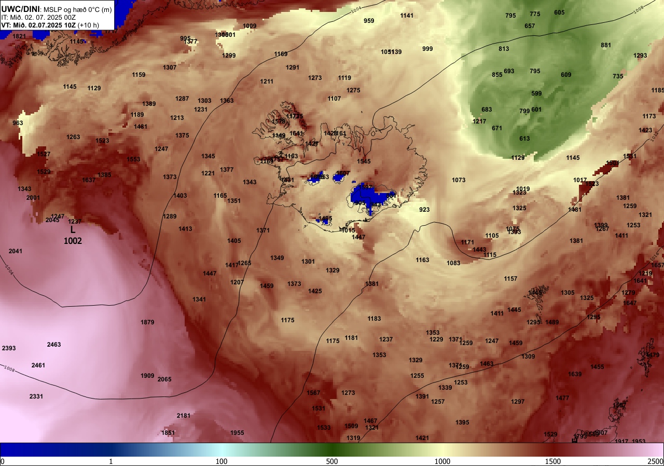Click the value 657
The image size is (664, 466).
(x=530, y=26)
